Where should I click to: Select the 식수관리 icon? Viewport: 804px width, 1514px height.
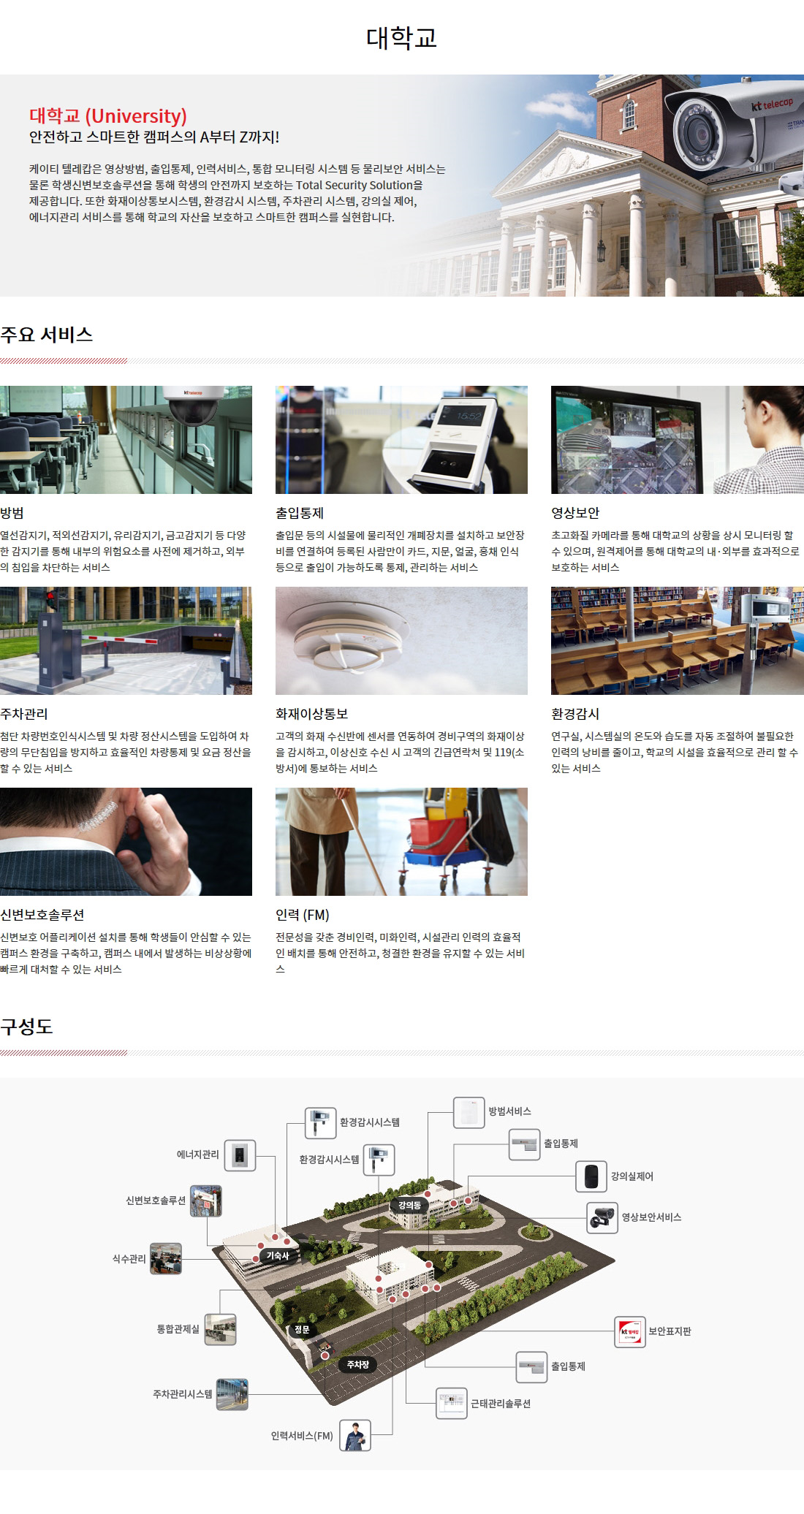coord(165,1258)
